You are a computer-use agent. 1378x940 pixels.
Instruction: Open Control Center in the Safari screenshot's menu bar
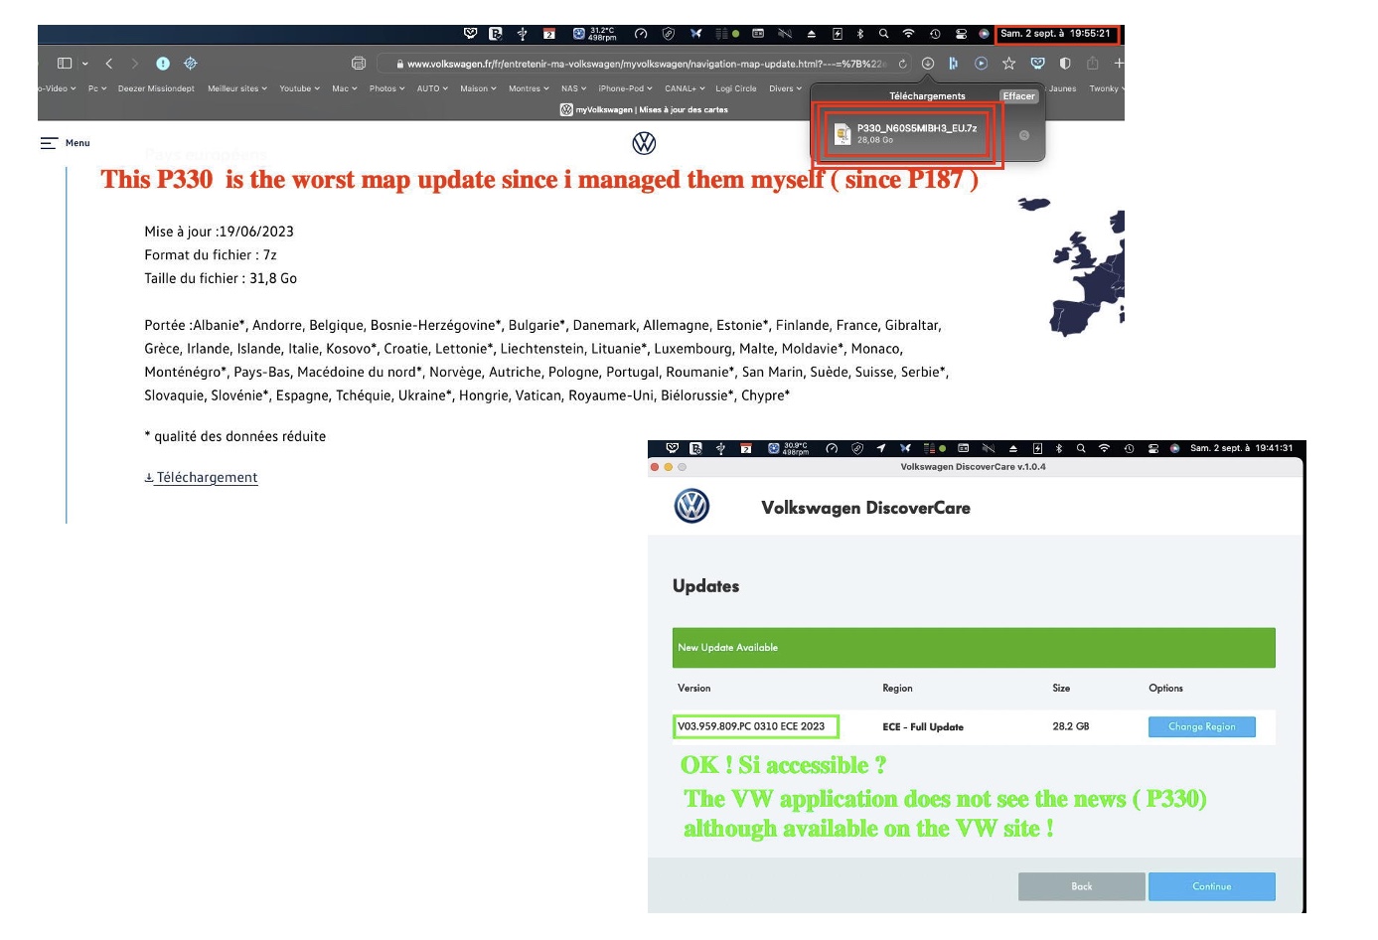961,34
